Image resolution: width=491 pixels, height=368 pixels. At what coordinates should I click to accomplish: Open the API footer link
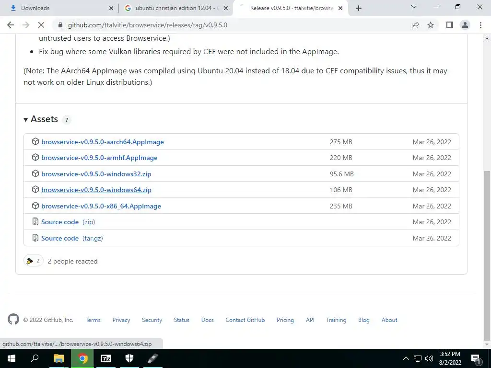click(x=310, y=320)
